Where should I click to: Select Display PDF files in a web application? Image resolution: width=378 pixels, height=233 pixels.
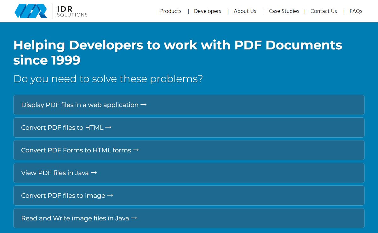(x=189, y=105)
